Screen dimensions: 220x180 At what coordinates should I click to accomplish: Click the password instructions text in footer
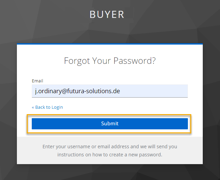[110, 151]
